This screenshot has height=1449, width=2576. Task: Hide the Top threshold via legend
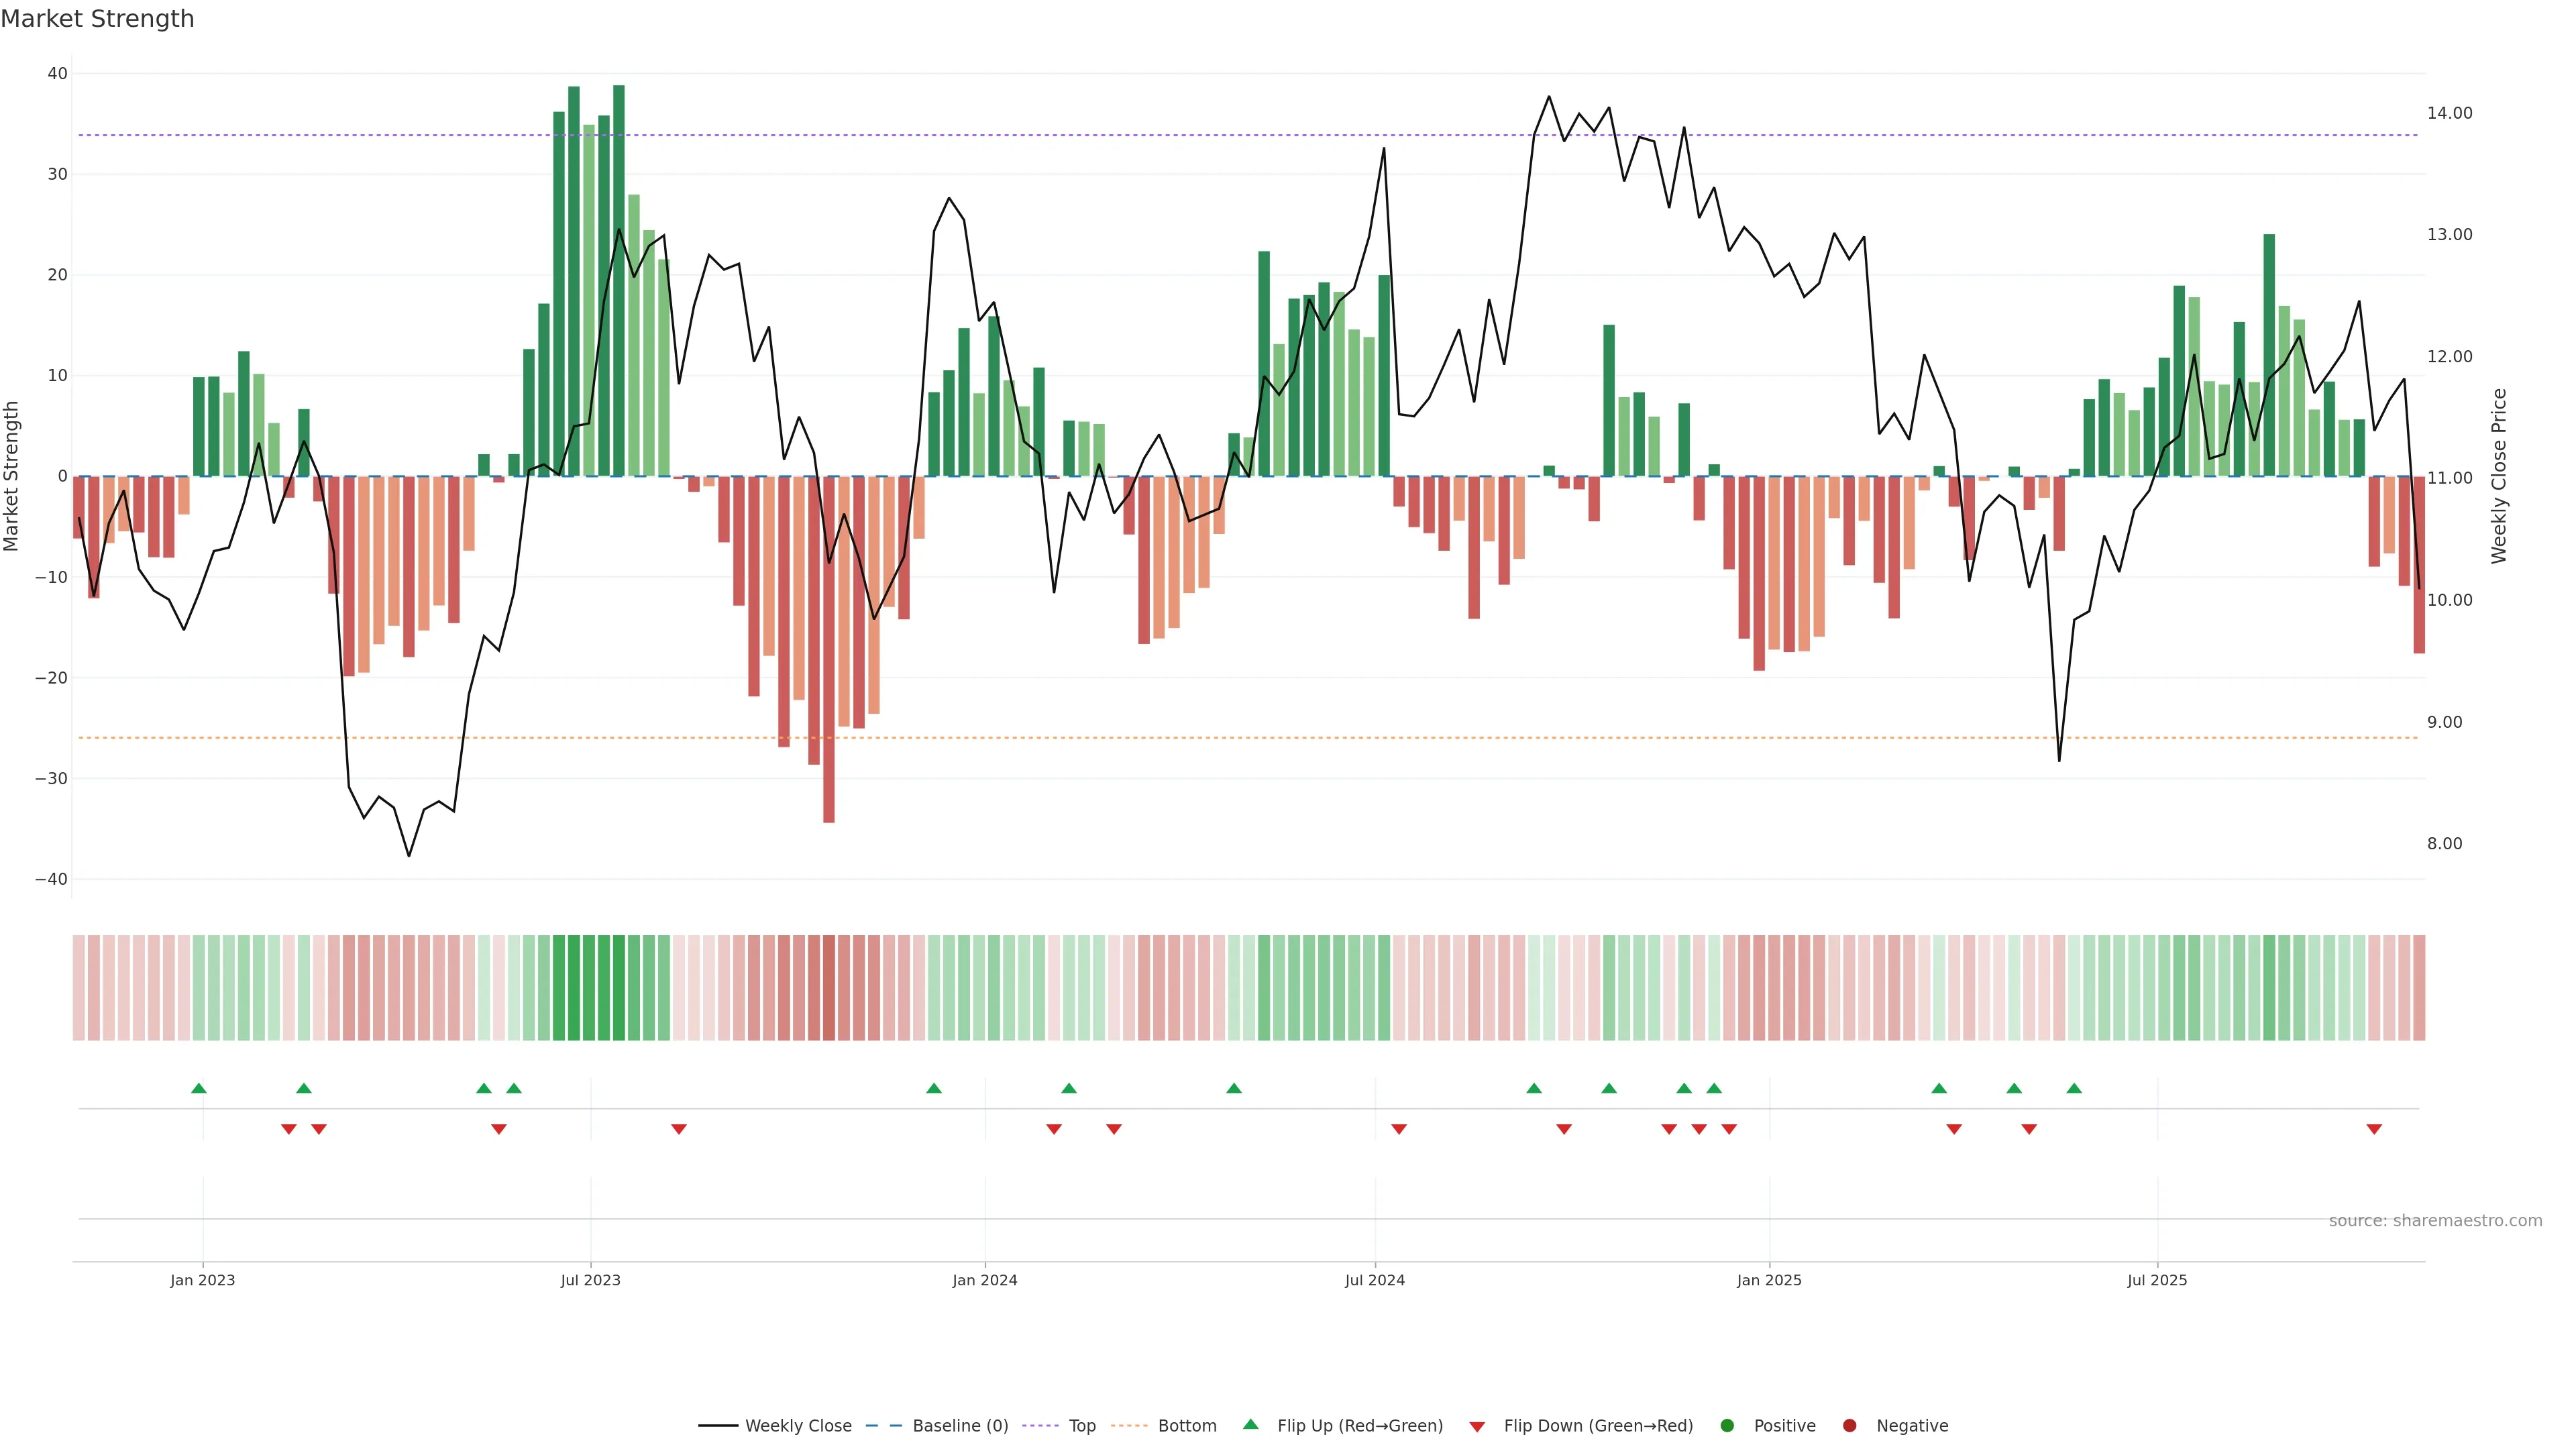point(1082,1426)
